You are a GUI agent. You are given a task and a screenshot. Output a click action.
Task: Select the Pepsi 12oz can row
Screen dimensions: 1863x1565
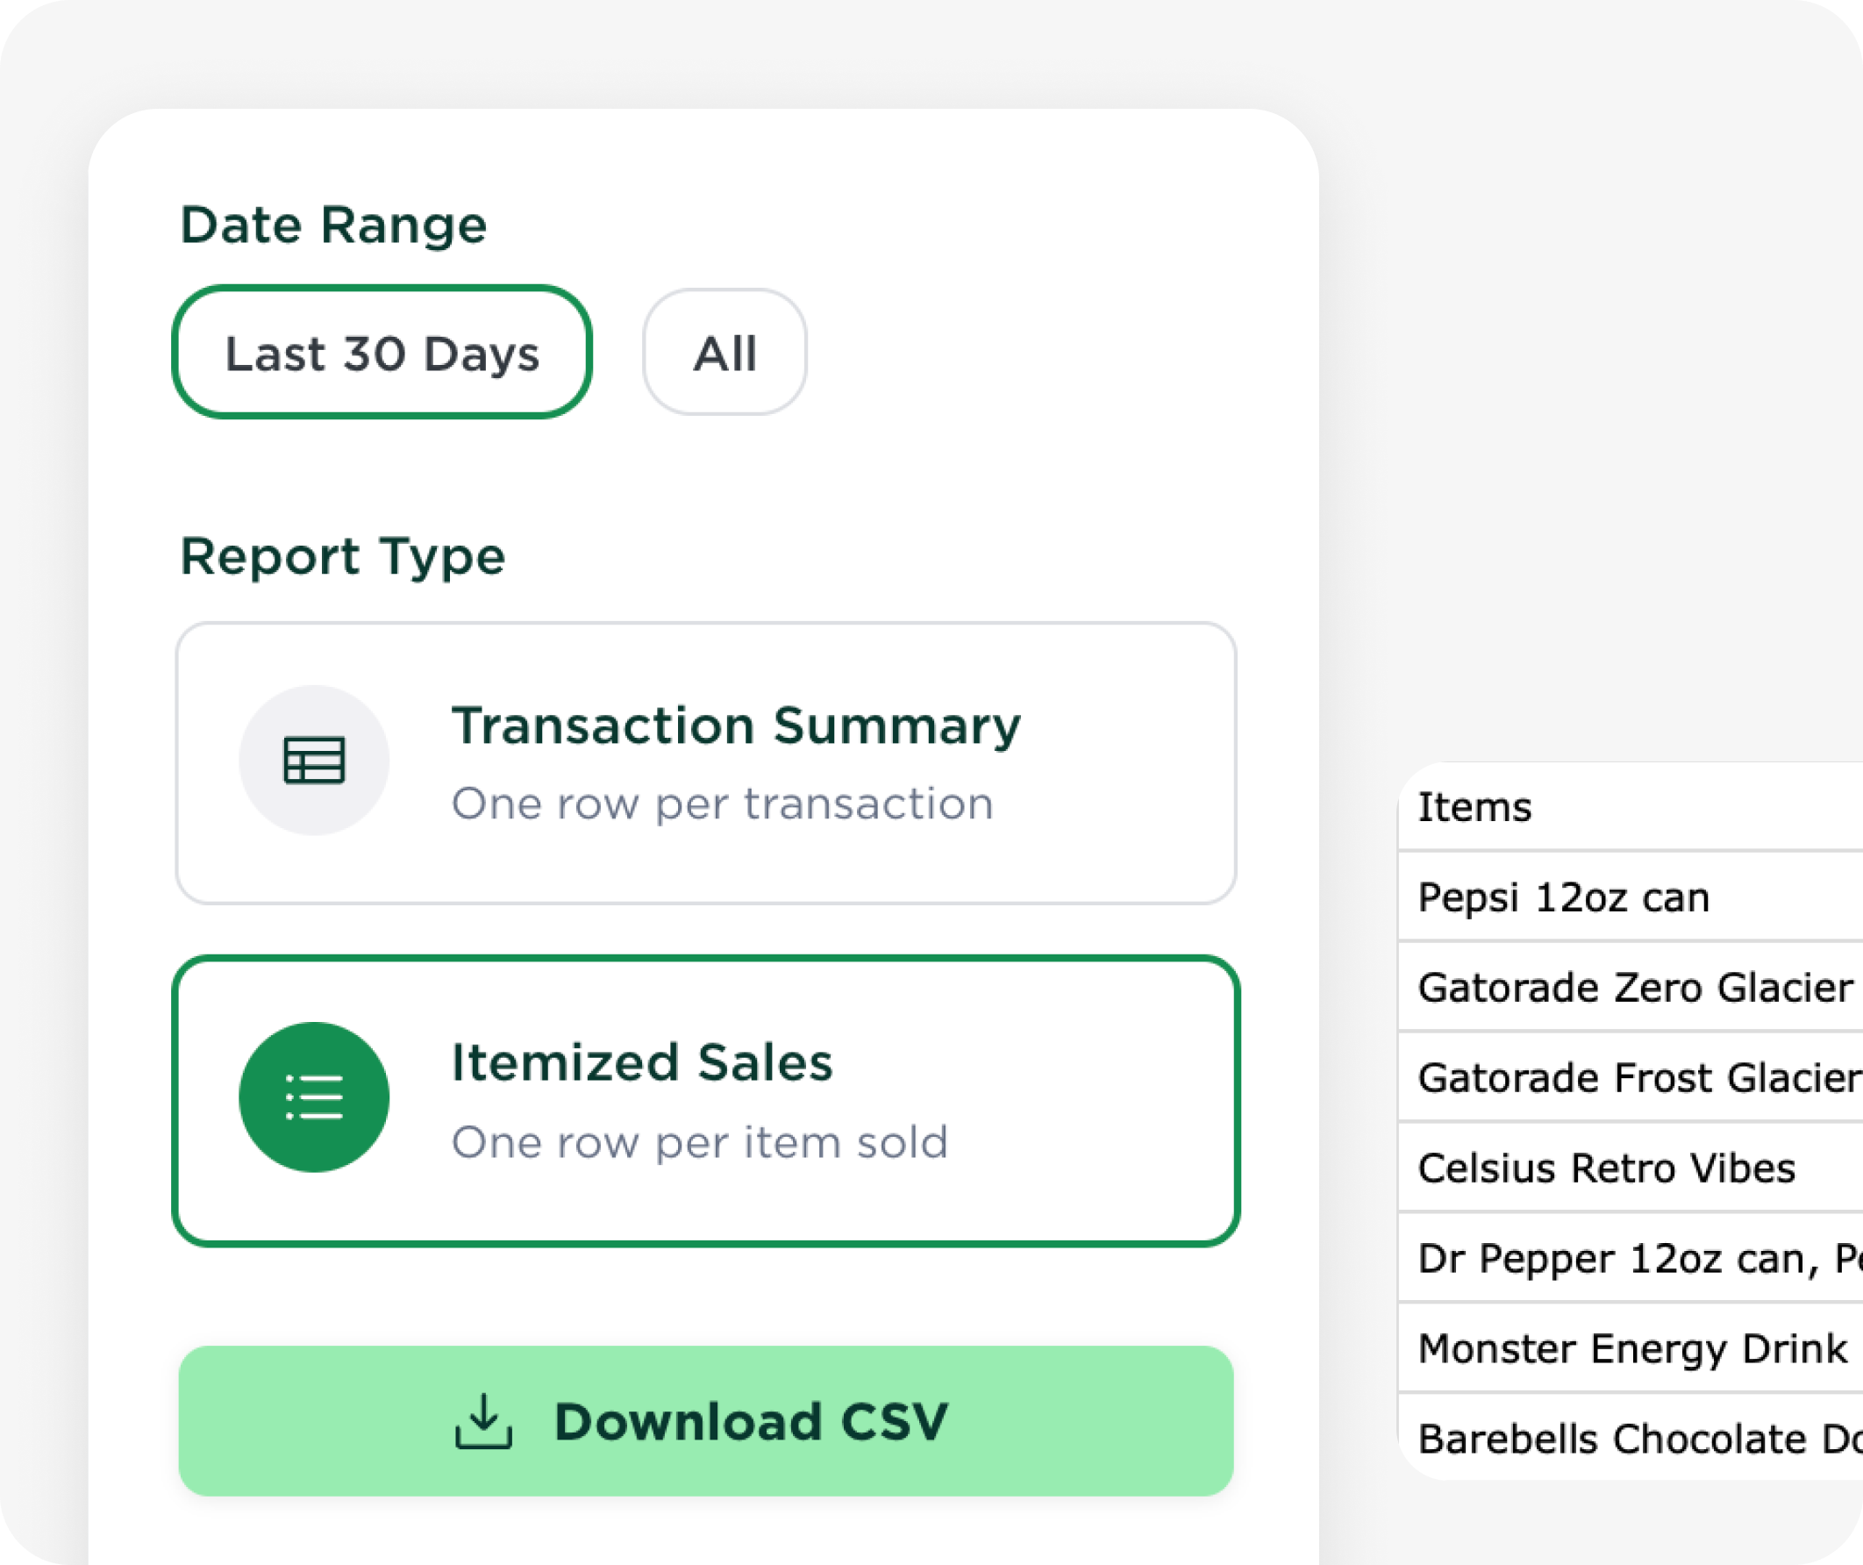[1563, 897]
